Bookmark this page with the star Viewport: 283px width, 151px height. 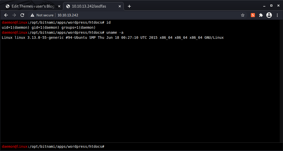(x=243, y=15)
